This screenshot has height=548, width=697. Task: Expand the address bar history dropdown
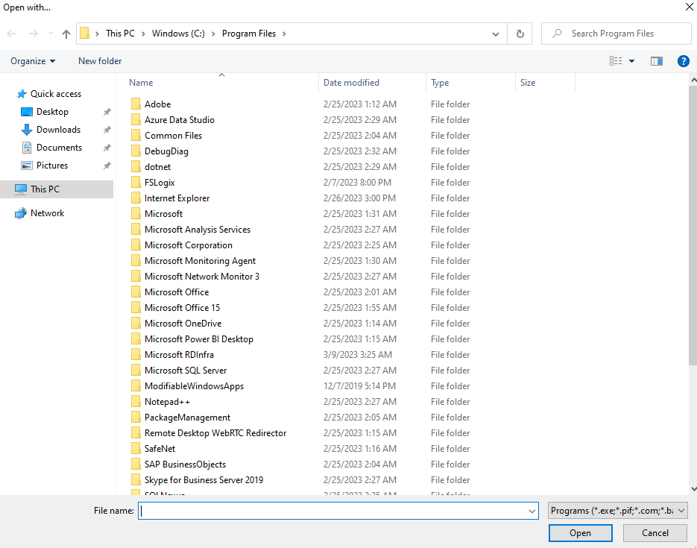coord(496,34)
